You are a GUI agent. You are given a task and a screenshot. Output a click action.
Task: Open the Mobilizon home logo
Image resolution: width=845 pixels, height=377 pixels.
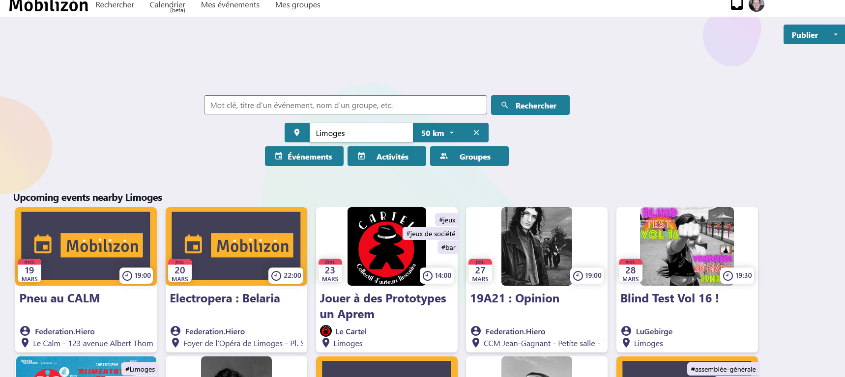coord(49,5)
